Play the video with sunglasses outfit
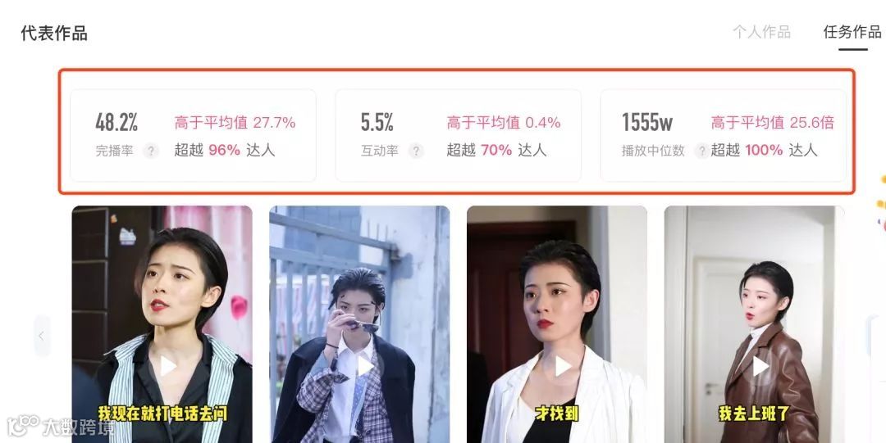 365,366
